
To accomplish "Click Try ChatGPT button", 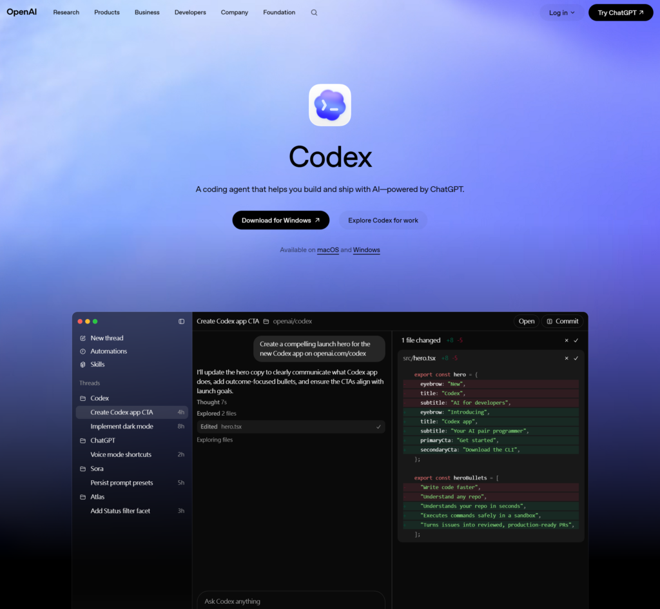I will pyautogui.click(x=621, y=13).
